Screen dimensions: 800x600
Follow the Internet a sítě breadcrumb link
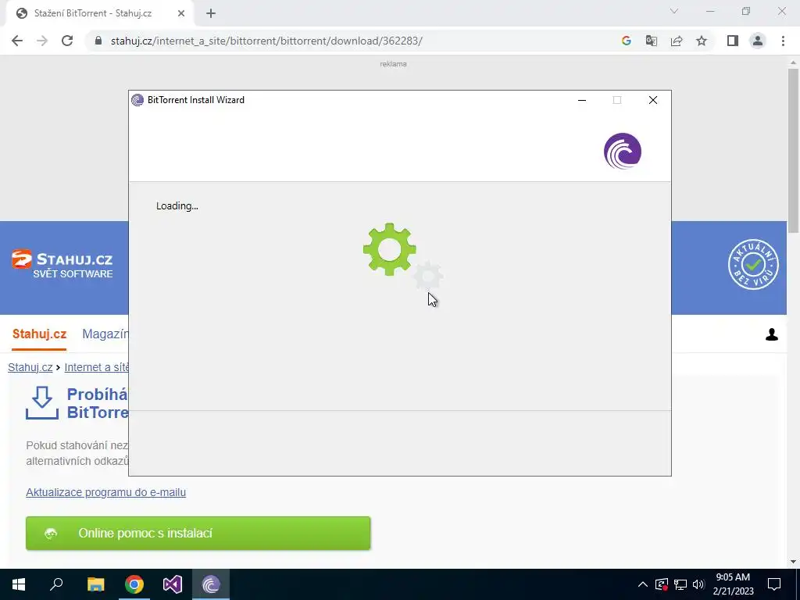(x=96, y=367)
